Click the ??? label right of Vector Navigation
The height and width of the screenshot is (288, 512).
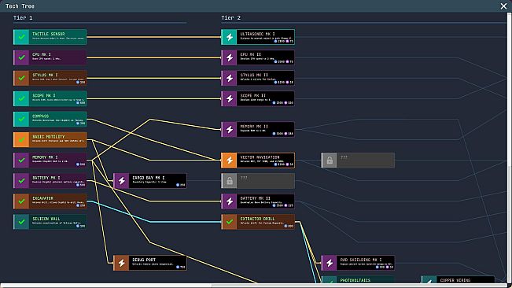344,157
